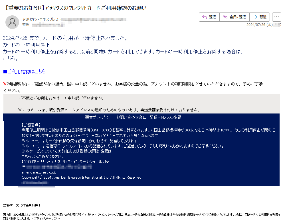Click the ※24時間以内にご確認がない場合 warning text

pos(133,87)
